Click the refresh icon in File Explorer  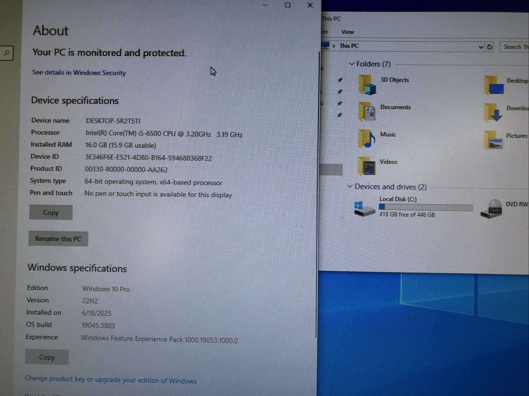coord(490,47)
